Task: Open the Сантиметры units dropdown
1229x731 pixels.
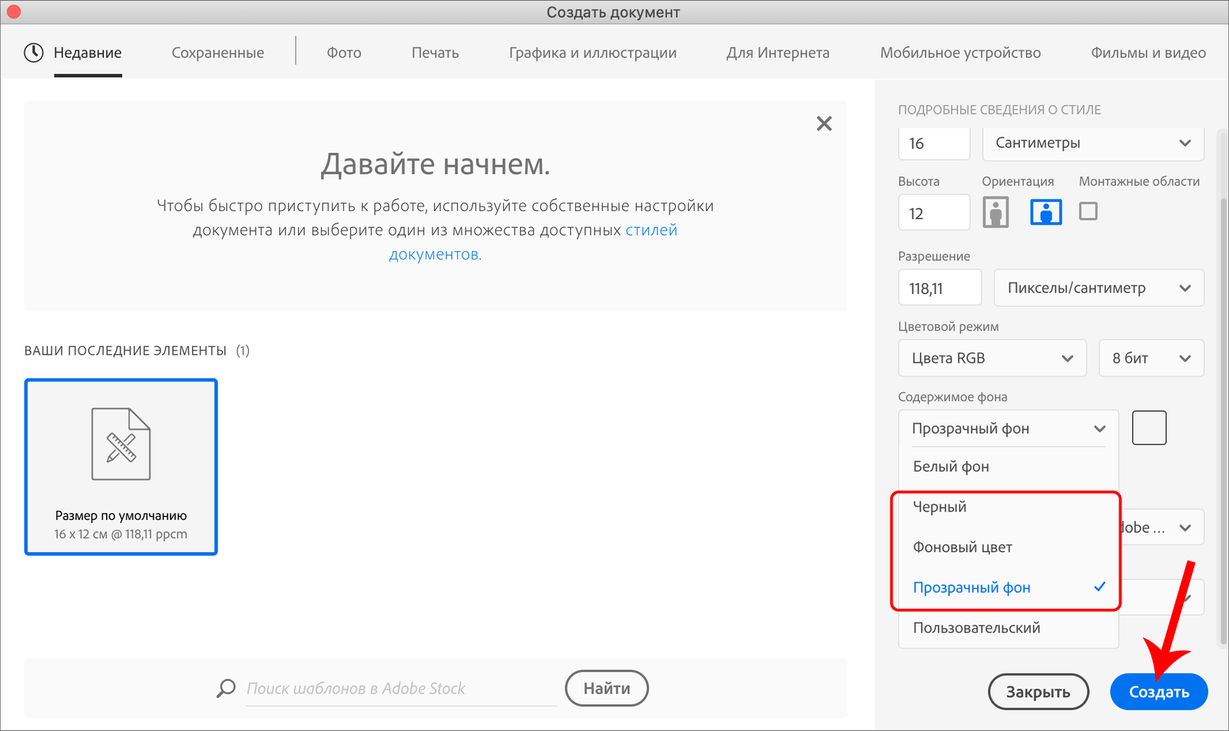Action: [x=1092, y=143]
